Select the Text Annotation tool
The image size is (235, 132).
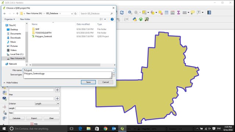pyautogui.click(x=199, y=12)
